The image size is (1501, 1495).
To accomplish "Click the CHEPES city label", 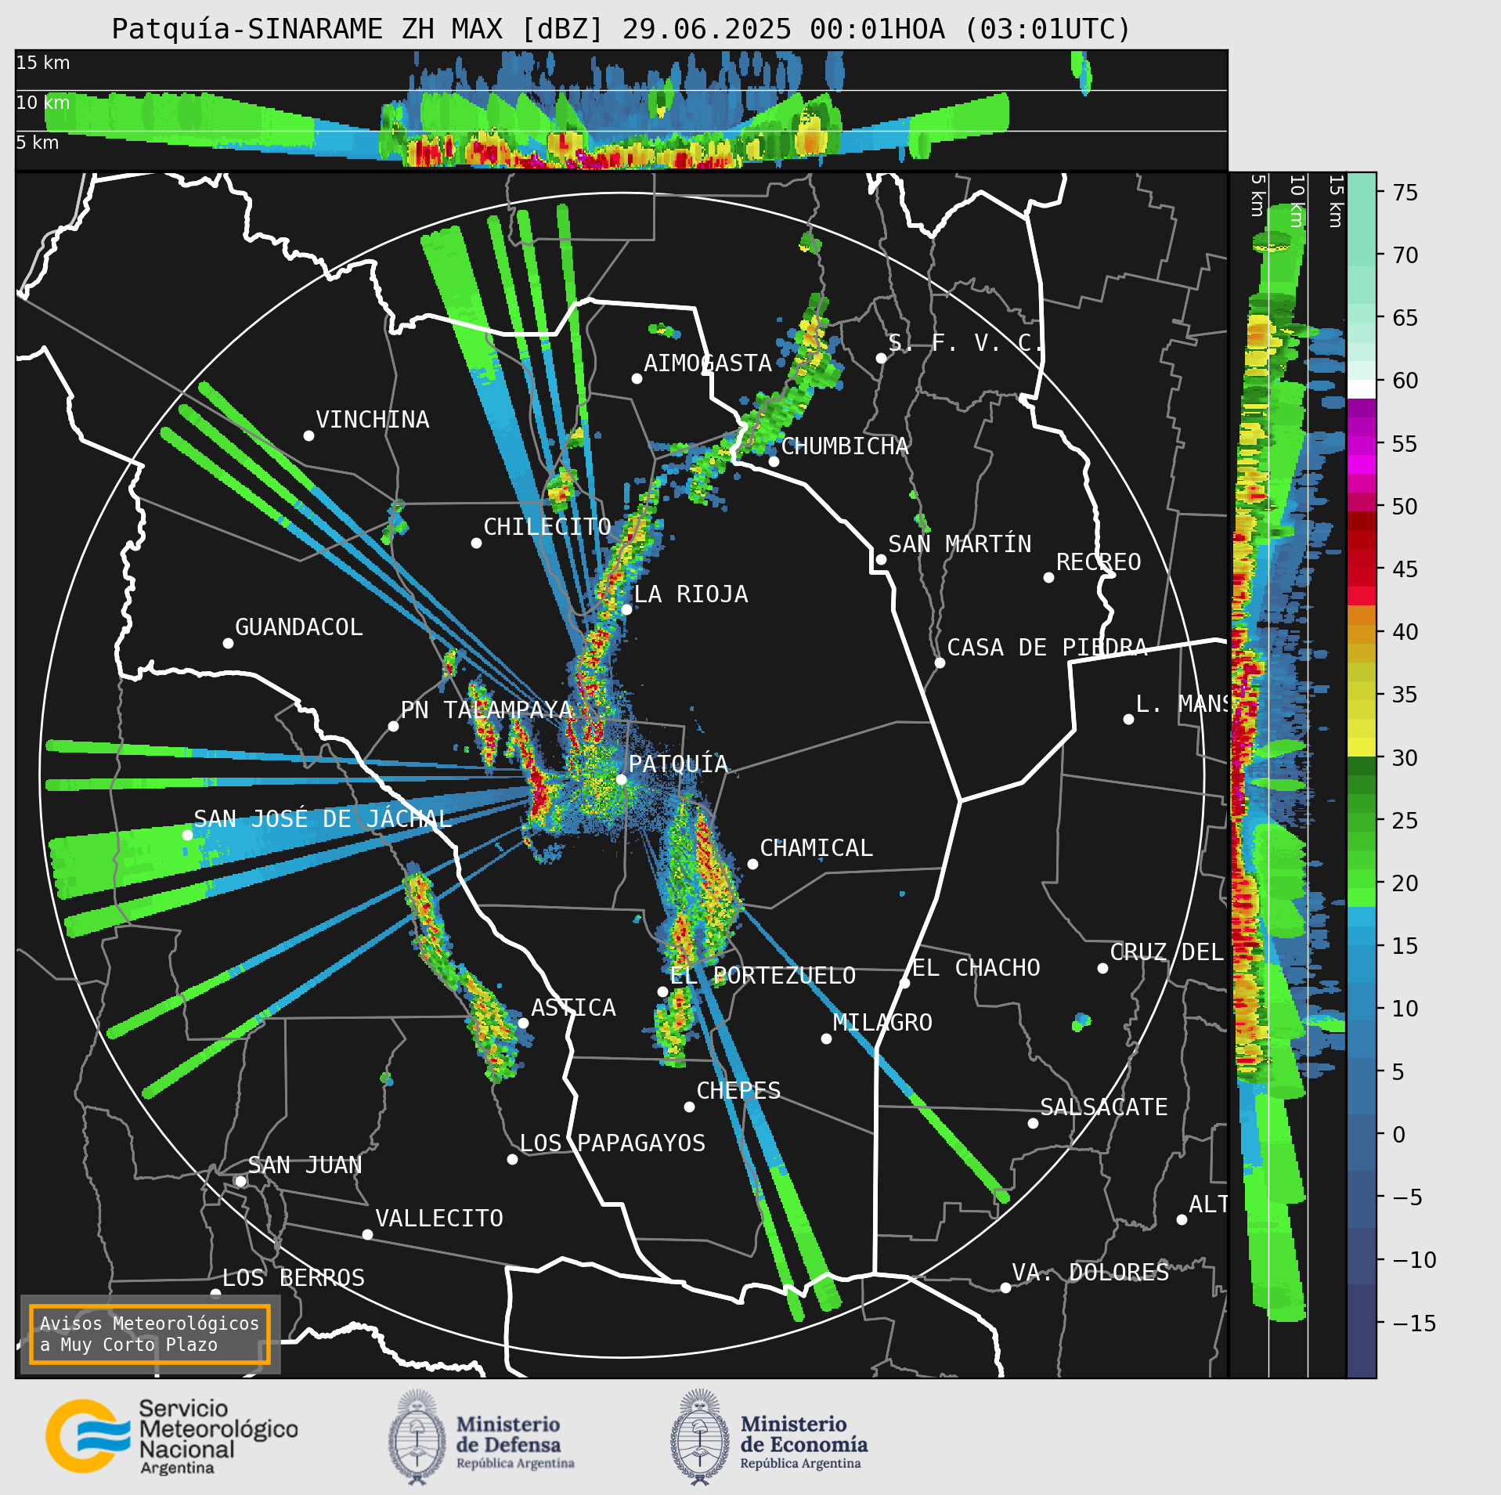I will pyautogui.click(x=738, y=1091).
